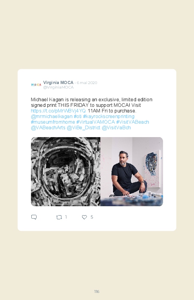The image size is (194, 300).
Task: Click the retweet arrows icon
Action: pos(59,217)
